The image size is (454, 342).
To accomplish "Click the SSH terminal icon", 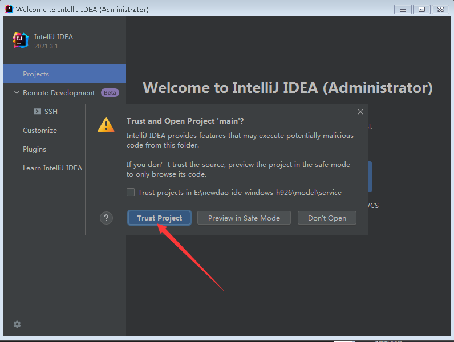I will click(x=38, y=111).
